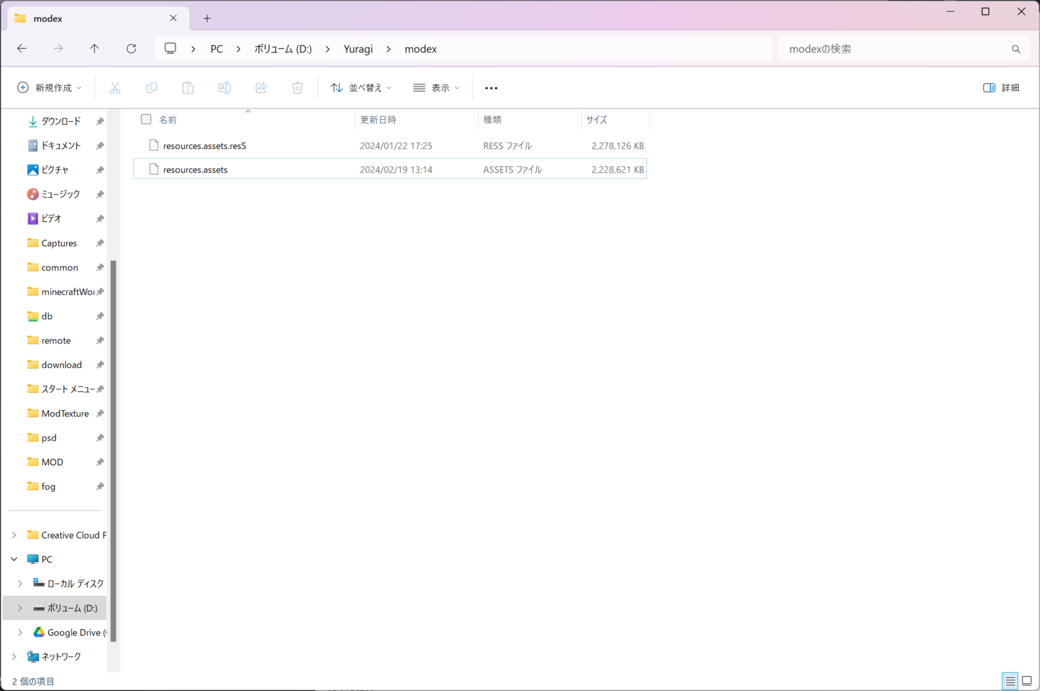Click the pin icon beside Captures
Screen dimensions: 1040x691
[x=100, y=243]
